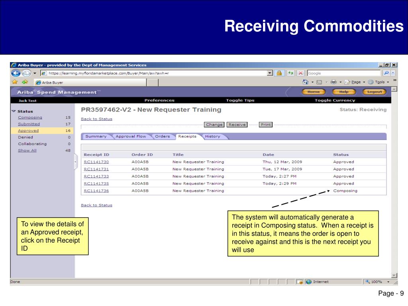
Task: Select the Receipts tab
Action: pos(187,136)
